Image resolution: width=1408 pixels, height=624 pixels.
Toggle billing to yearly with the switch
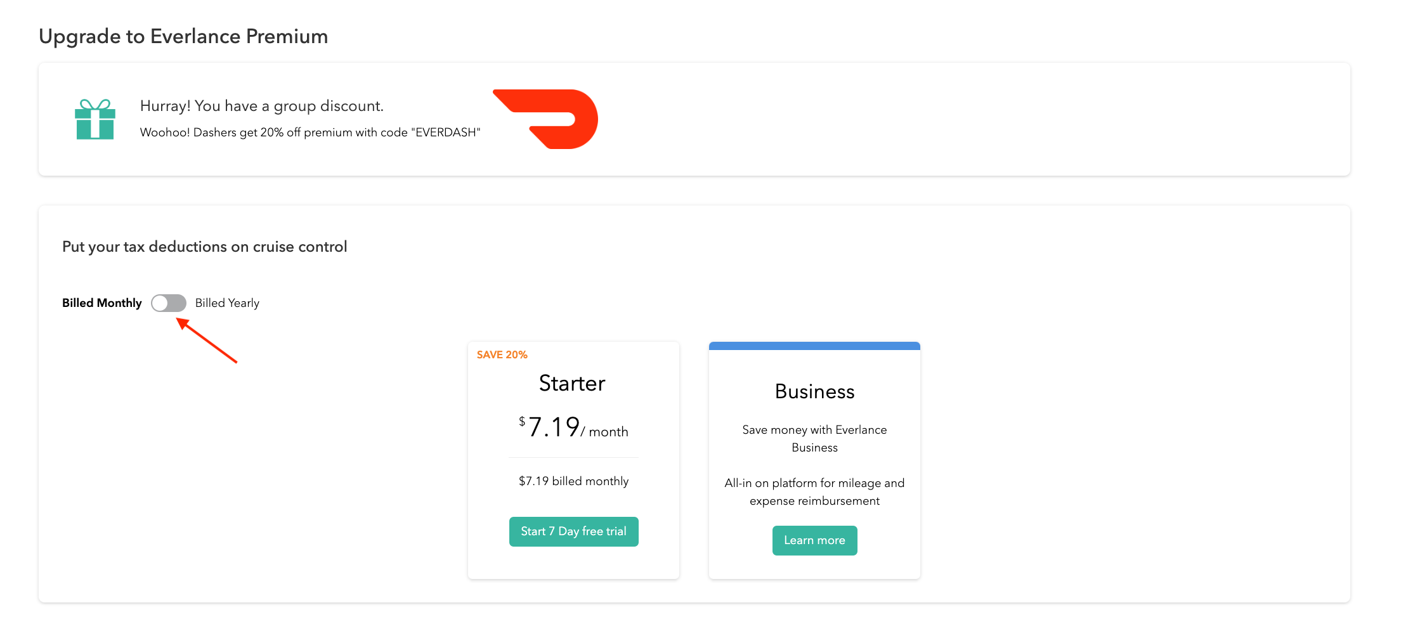point(169,303)
